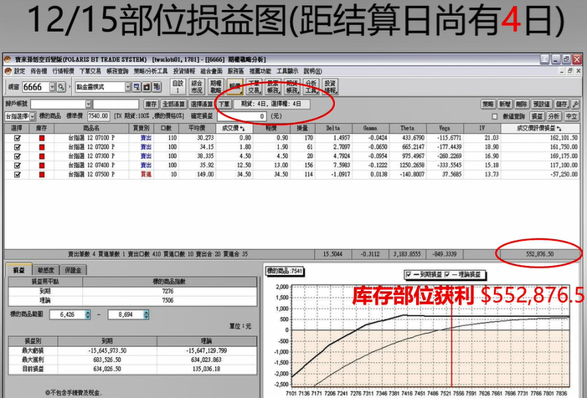Click the 預設值 button
587x398 pixels.
pos(541,105)
